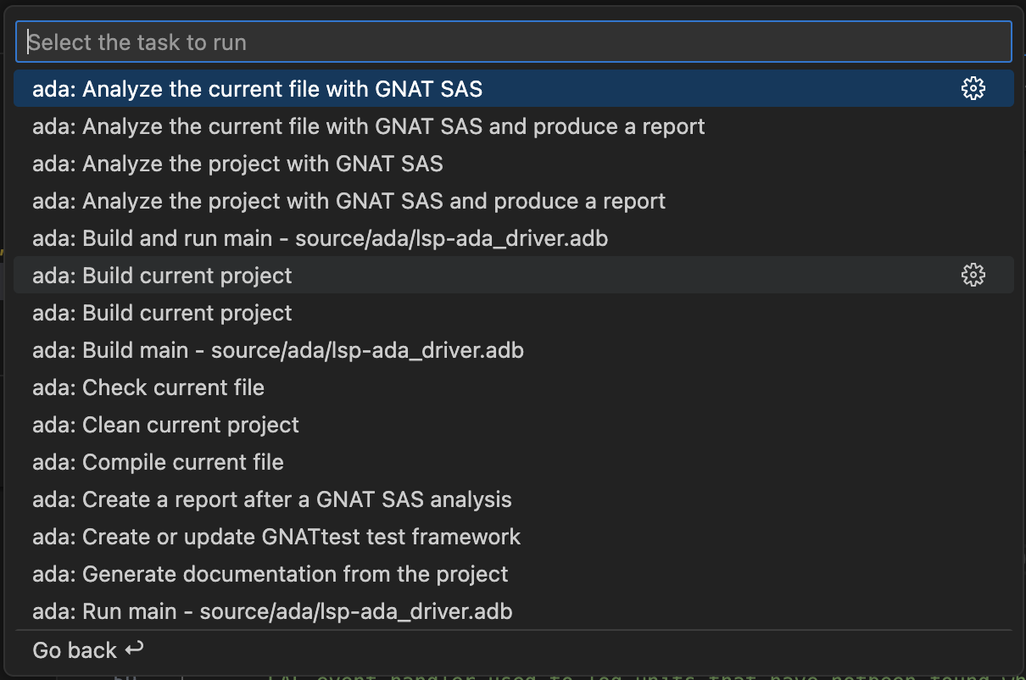Viewport: 1026px width, 680px height.
Task: Select 'Create or update GNATtest test framework'
Action: tap(513, 537)
